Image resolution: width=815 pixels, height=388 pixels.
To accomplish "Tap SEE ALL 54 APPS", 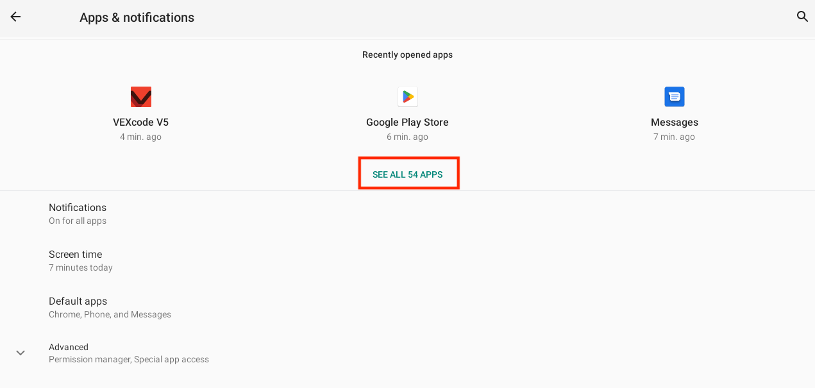I will (408, 173).
